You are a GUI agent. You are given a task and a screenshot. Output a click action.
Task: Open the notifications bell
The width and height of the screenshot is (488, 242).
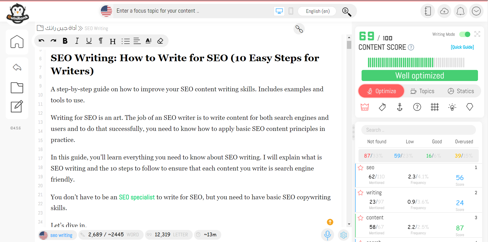(x=460, y=11)
